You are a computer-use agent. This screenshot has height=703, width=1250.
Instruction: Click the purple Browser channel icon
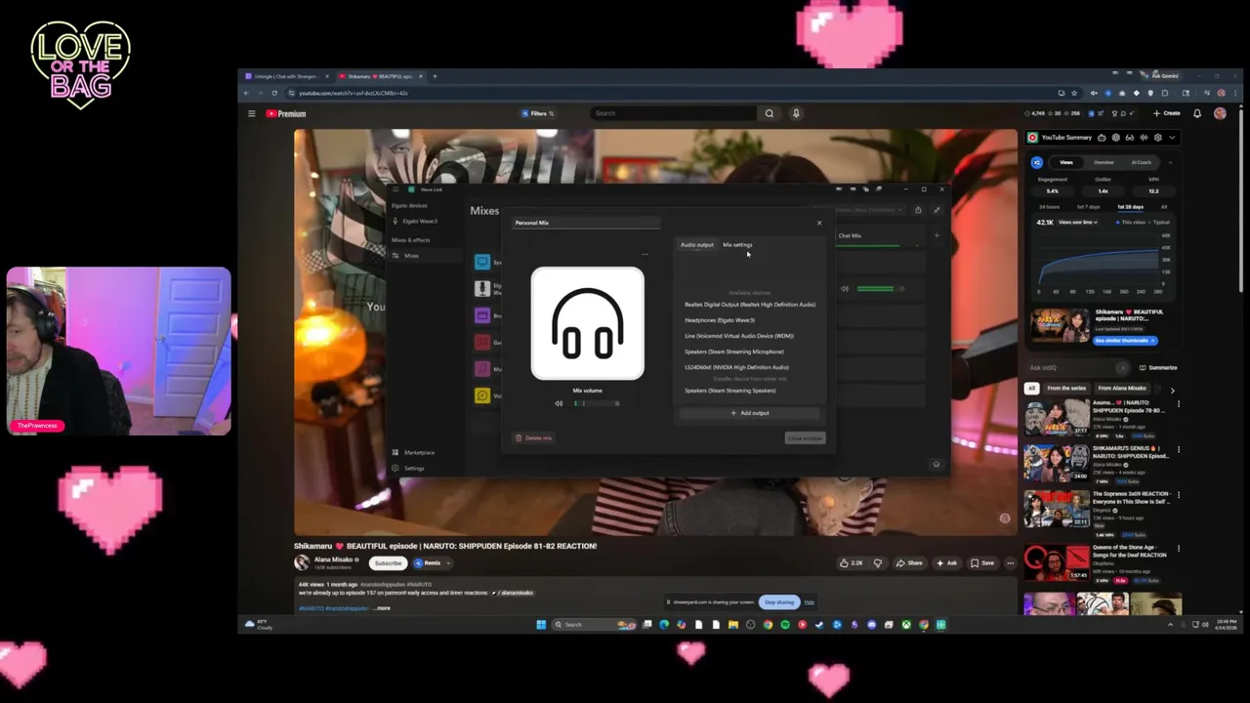(x=482, y=315)
